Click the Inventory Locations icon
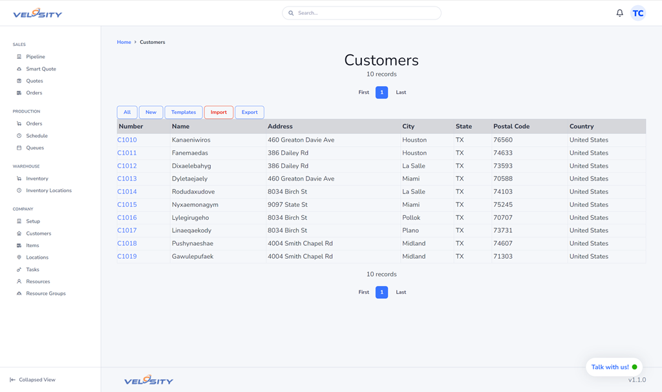 [19, 191]
